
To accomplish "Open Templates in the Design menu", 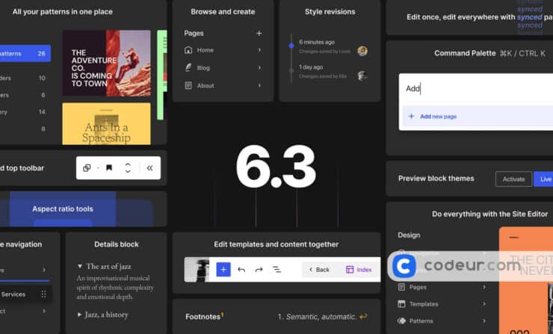I will (423, 304).
